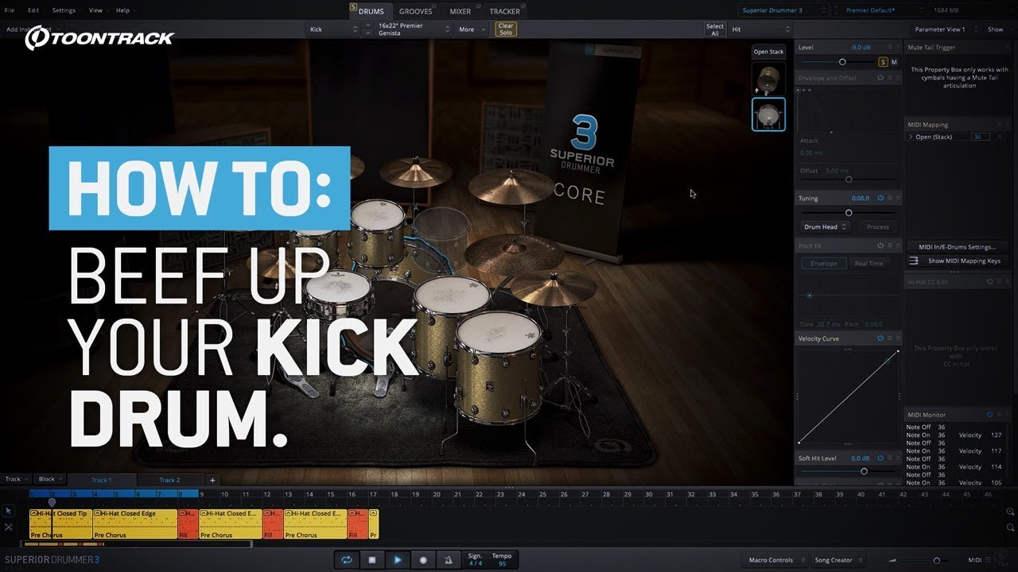Click the record button in transport
This screenshot has height=572, width=1018.
[x=423, y=560]
